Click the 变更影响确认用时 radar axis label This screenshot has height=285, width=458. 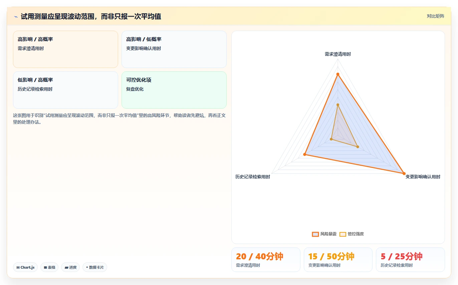tap(423, 177)
